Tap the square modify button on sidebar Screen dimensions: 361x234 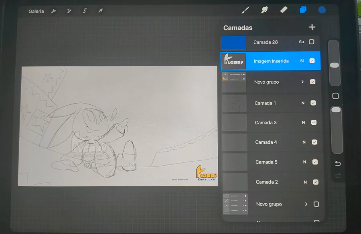[335, 96]
